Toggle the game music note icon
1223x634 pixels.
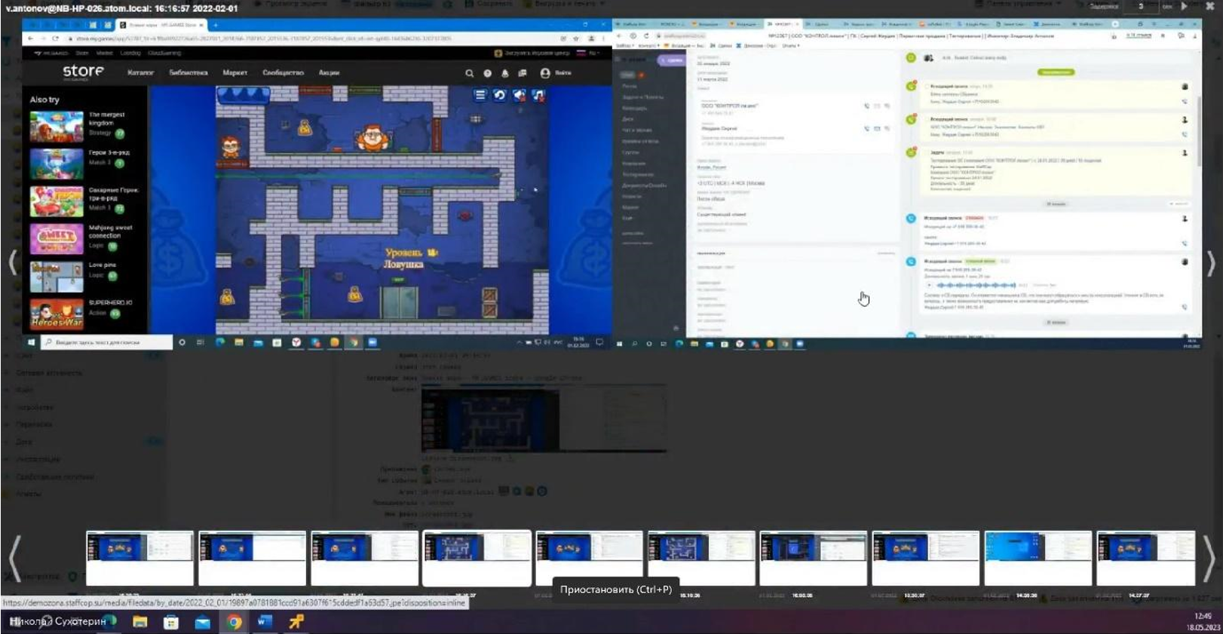[x=538, y=95]
